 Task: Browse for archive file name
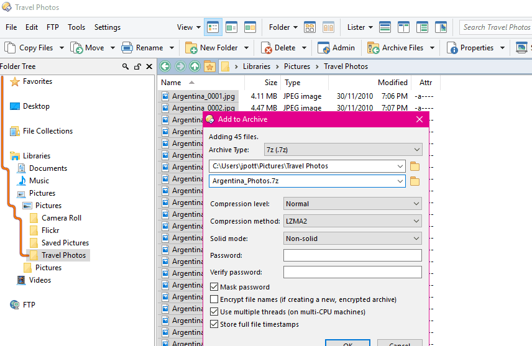(415, 181)
